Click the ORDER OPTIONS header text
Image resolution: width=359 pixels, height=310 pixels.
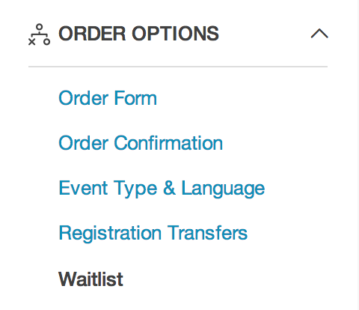(x=138, y=34)
